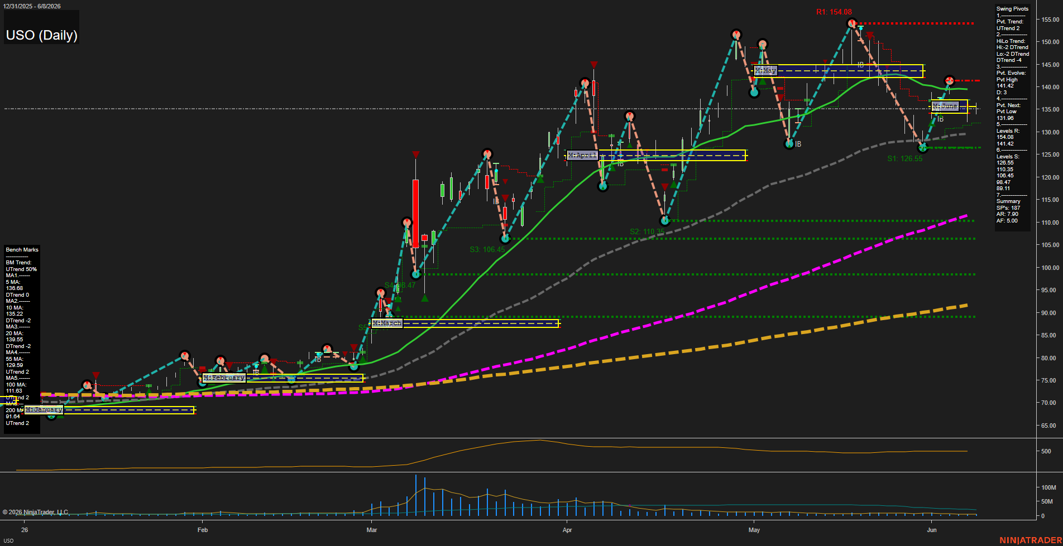Select the S3: 106.45 support label
This screenshot has height=546, width=1063.
click(487, 249)
